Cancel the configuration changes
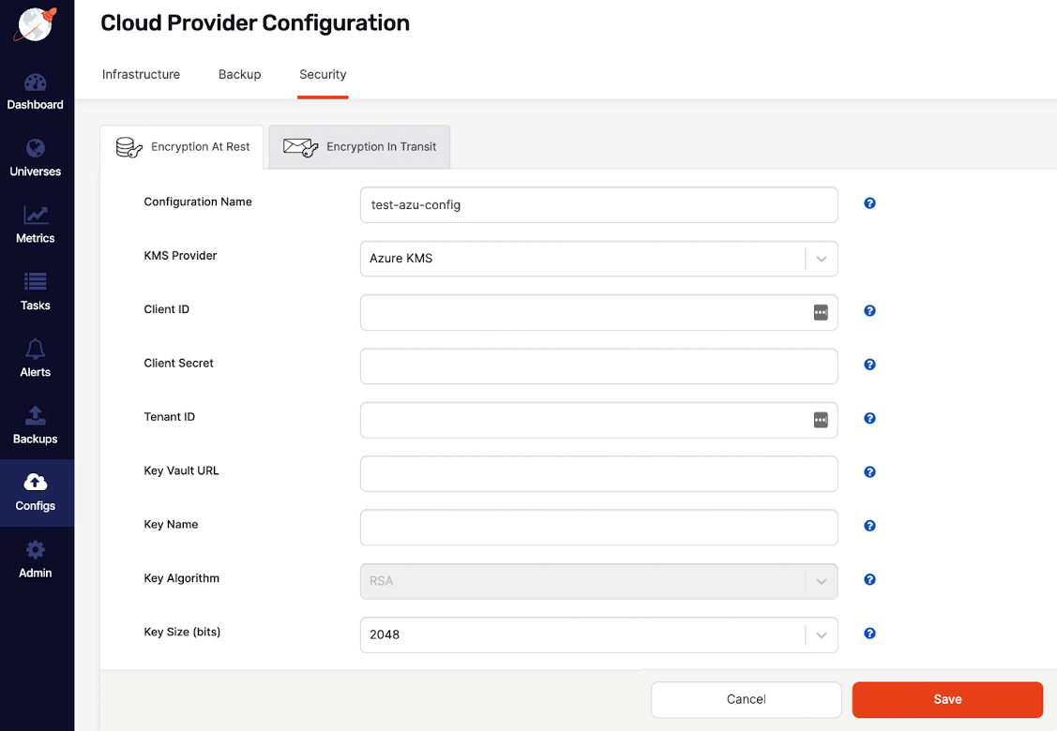The height and width of the screenshot is (731, 1057). [x=746, y=699]
